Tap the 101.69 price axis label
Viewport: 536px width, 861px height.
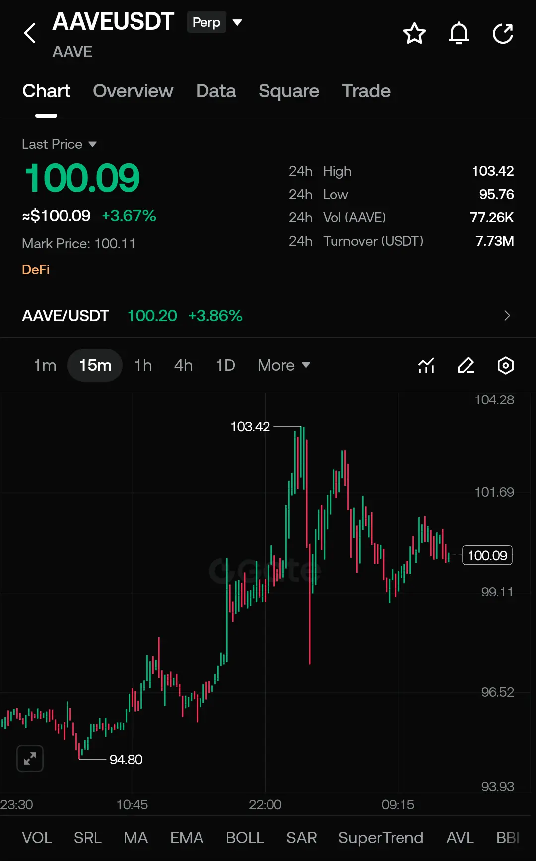click(x=494, y=492)
